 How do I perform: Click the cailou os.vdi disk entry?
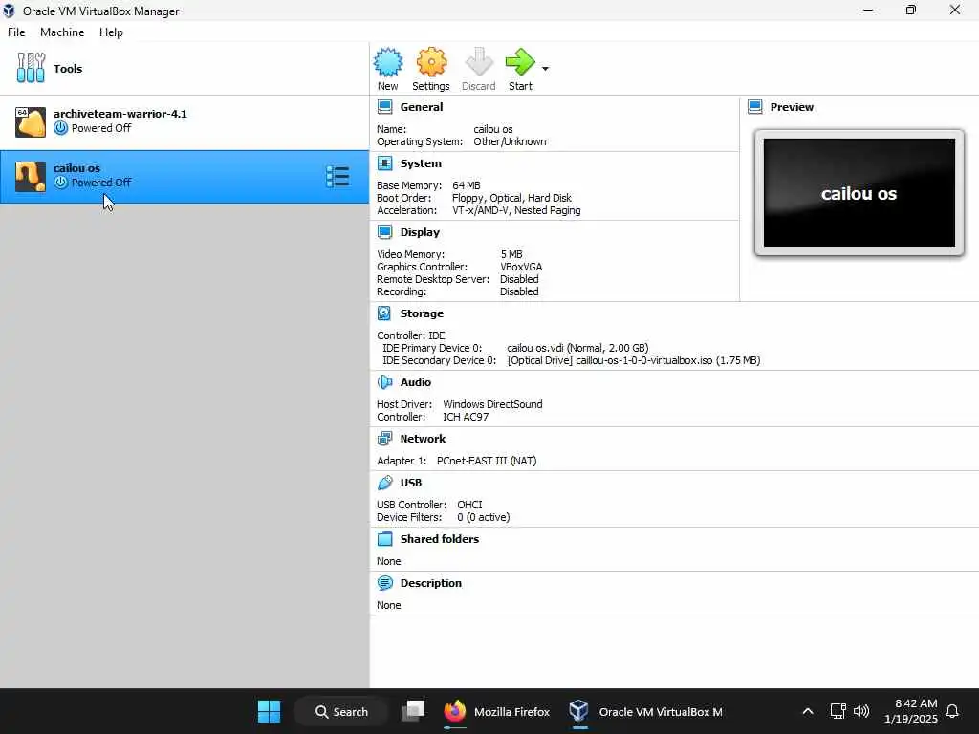point(577,348)
